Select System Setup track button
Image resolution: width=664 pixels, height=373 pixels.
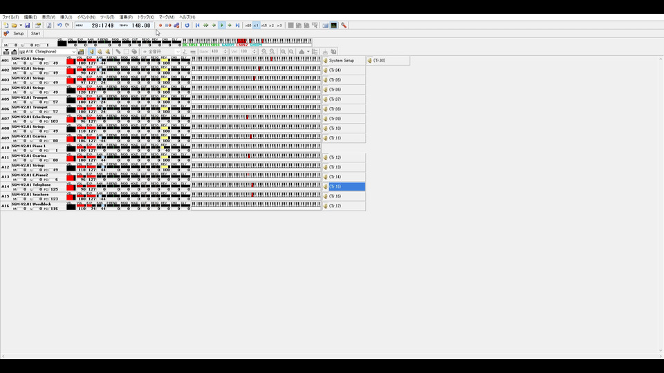click(x=344, y=61)
